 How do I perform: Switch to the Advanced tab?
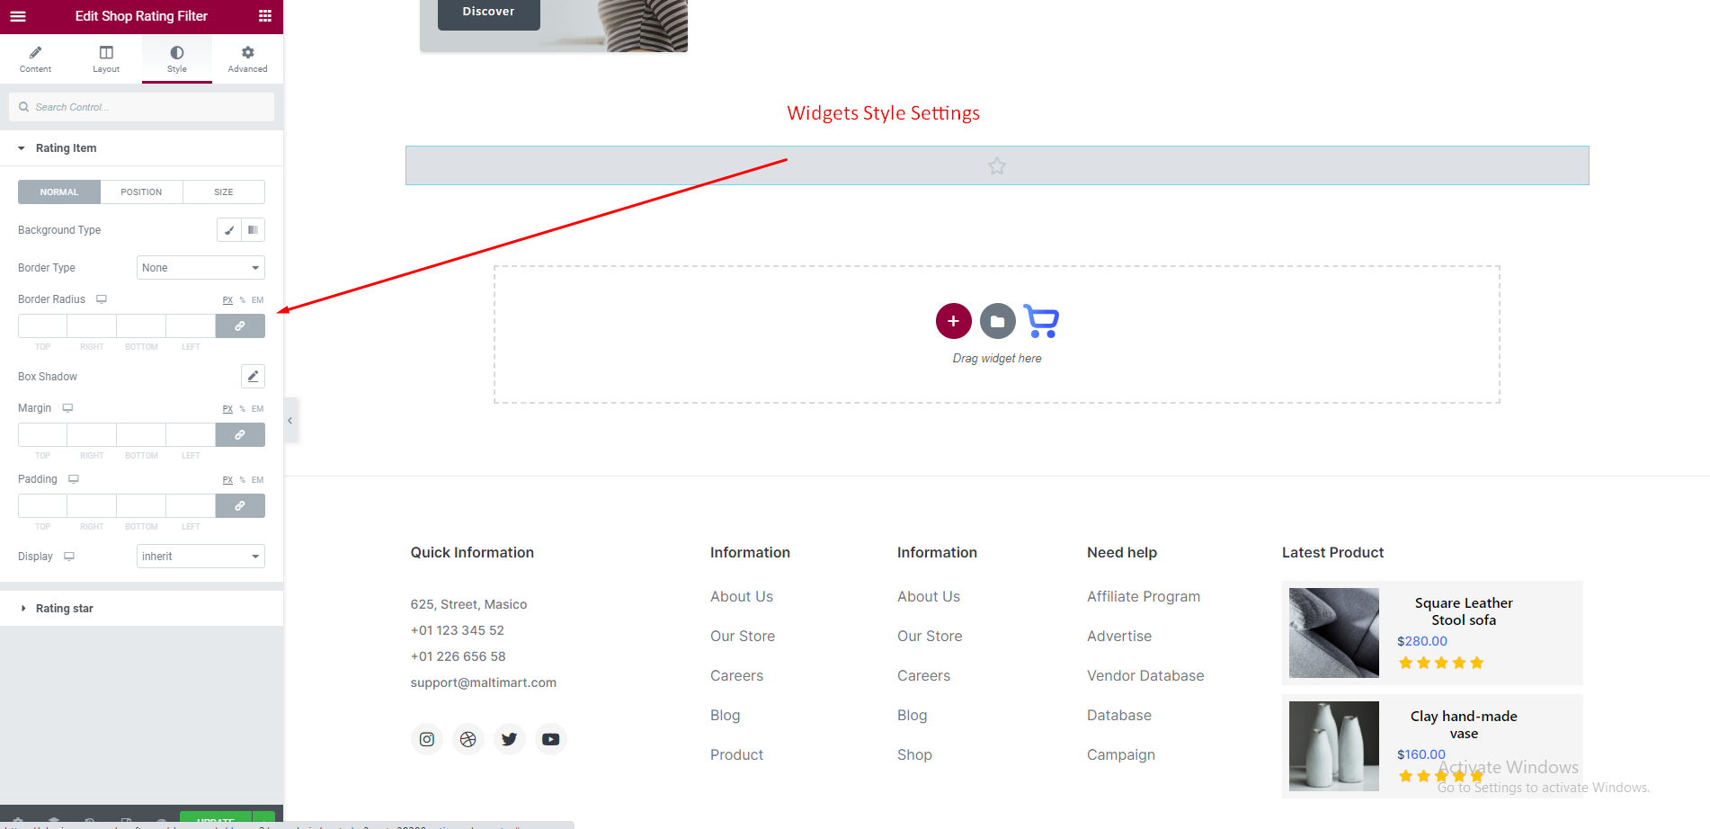(247, 59)
